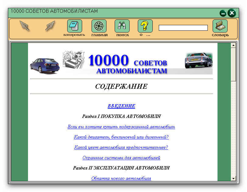The image size is (247, 192).
Task: Click the engine sketch image
Action: point(74,60)
